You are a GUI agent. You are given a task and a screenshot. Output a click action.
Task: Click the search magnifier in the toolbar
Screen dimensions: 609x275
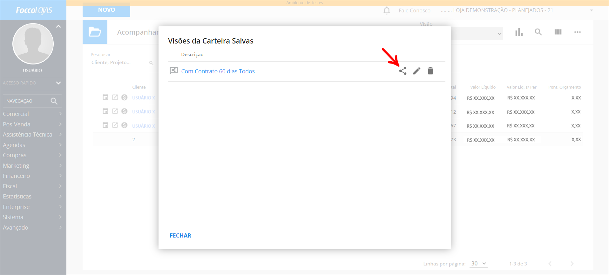tap(538, 32)
